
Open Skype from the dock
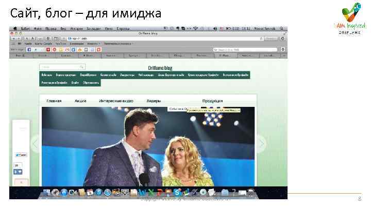coord(177,193)
